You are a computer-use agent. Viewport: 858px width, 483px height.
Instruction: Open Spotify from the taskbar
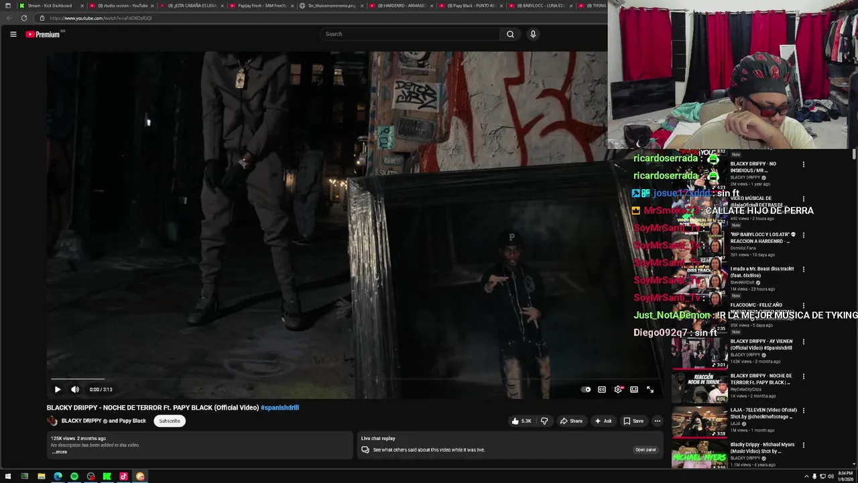(74, 476)
